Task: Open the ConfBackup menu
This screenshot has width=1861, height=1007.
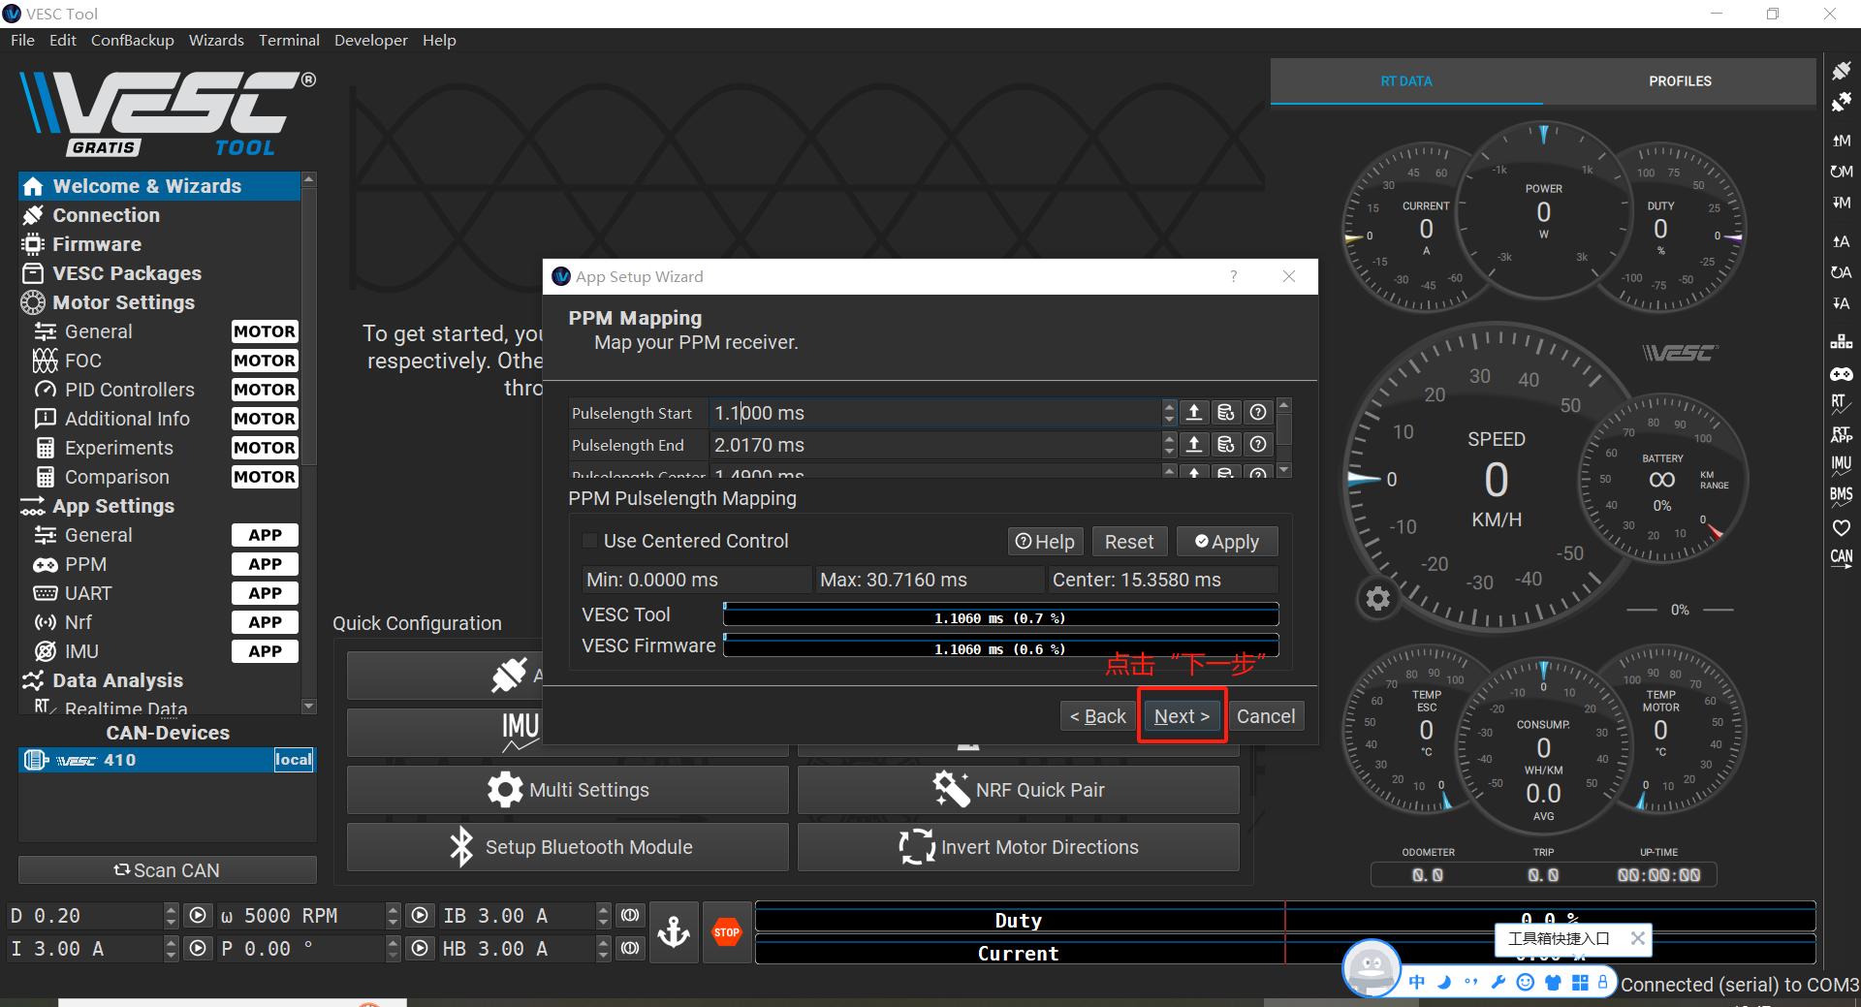Action: [132, 40]
